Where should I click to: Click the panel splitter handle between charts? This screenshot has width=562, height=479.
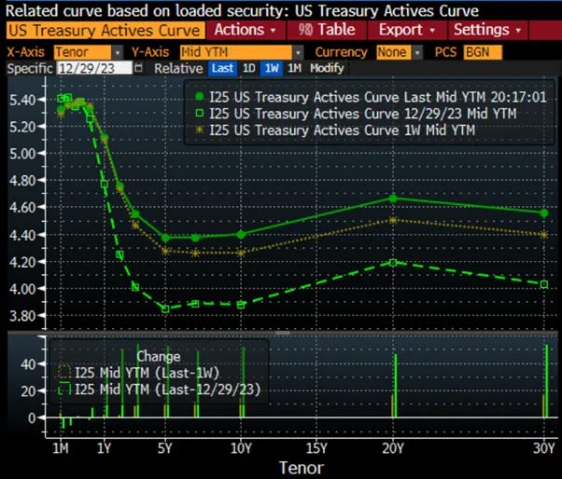tap(283, 333)
